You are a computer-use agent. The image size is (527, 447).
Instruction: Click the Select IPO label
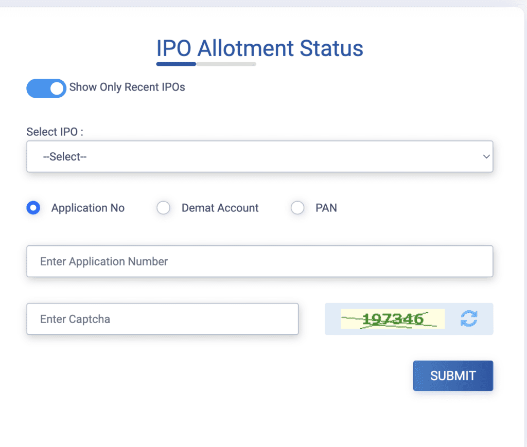[x=54, y=132]
